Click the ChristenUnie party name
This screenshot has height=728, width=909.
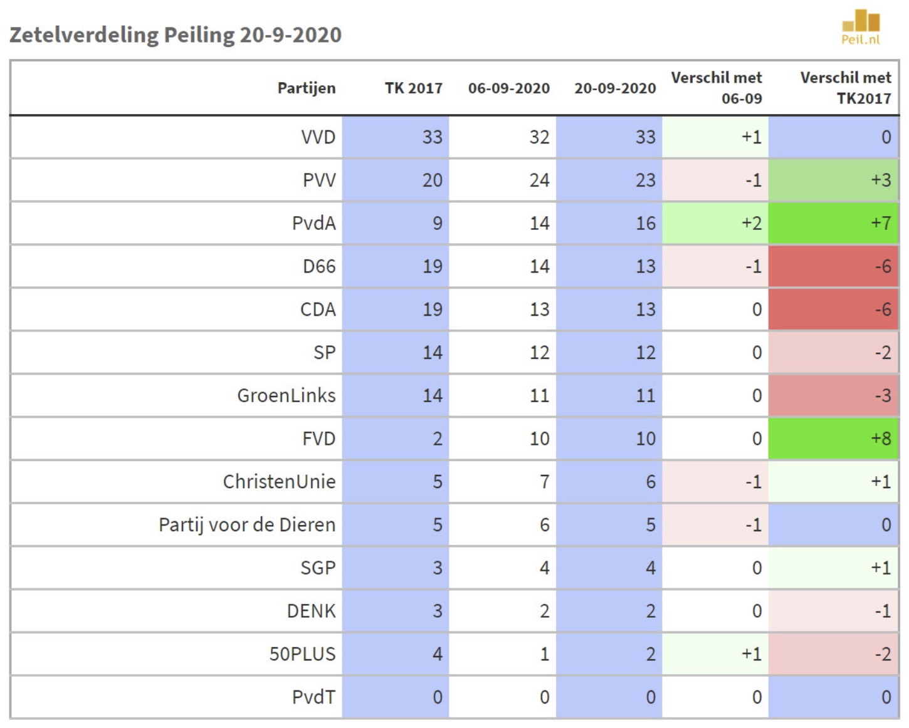[x=279, y=482]
